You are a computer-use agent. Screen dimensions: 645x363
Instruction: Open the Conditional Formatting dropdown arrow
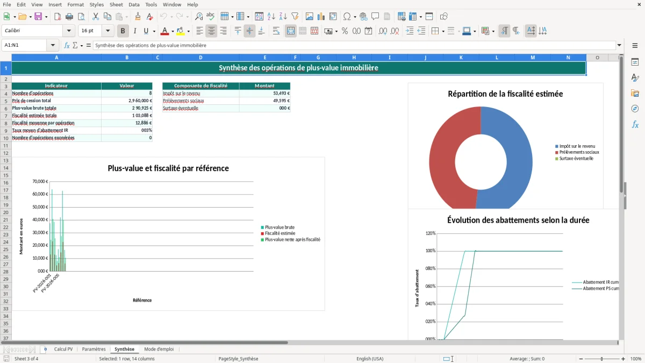click(493, 31)
